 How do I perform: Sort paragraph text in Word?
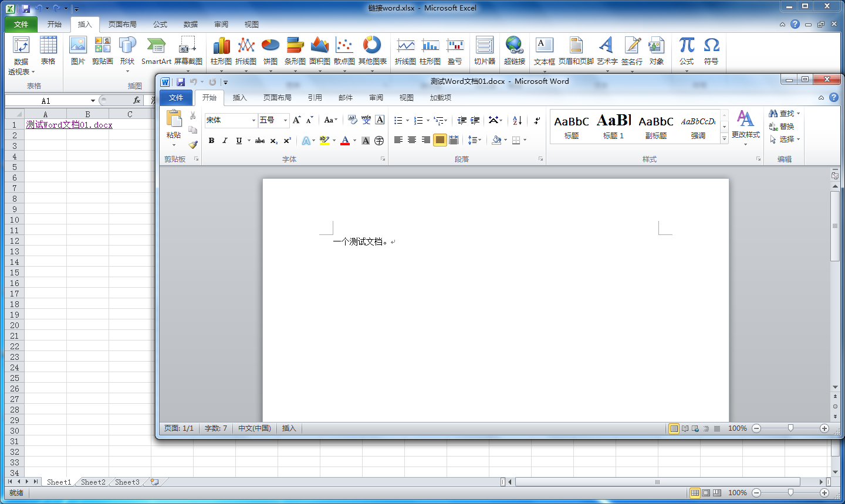click(517, 120)
